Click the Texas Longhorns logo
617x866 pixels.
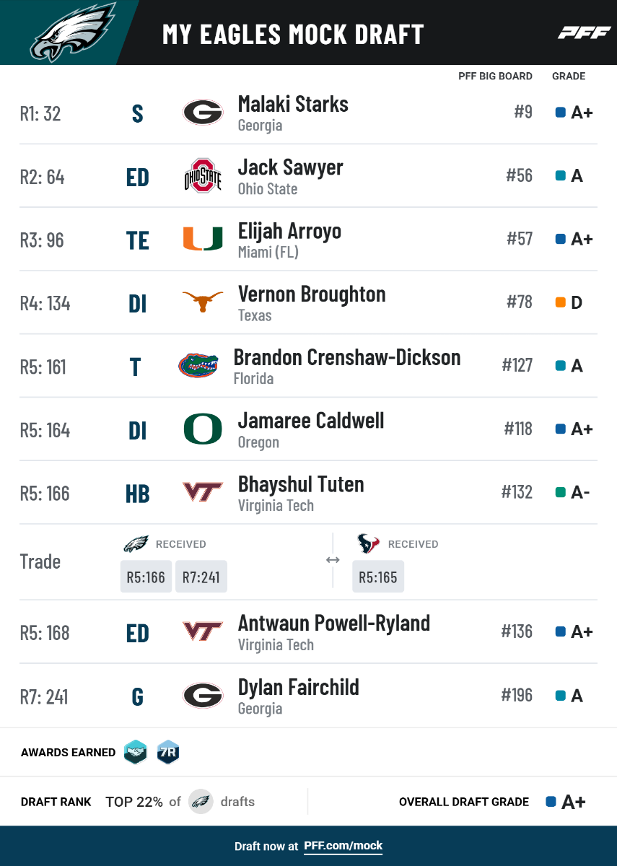point(203,302)
